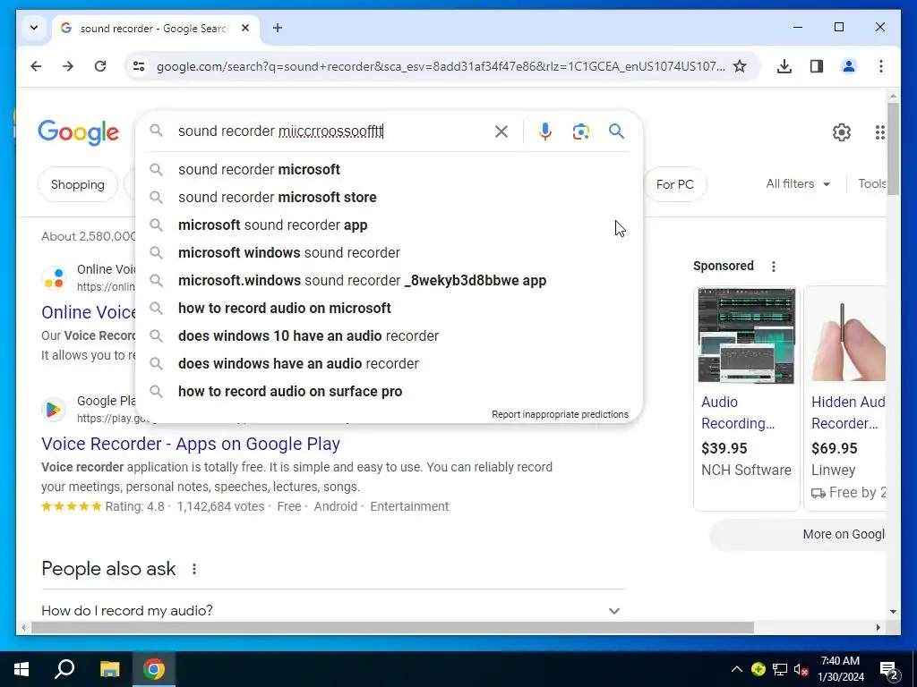Open a new tab with plus button
Screen dimensions: 917x687
click(x=278, y=28)
